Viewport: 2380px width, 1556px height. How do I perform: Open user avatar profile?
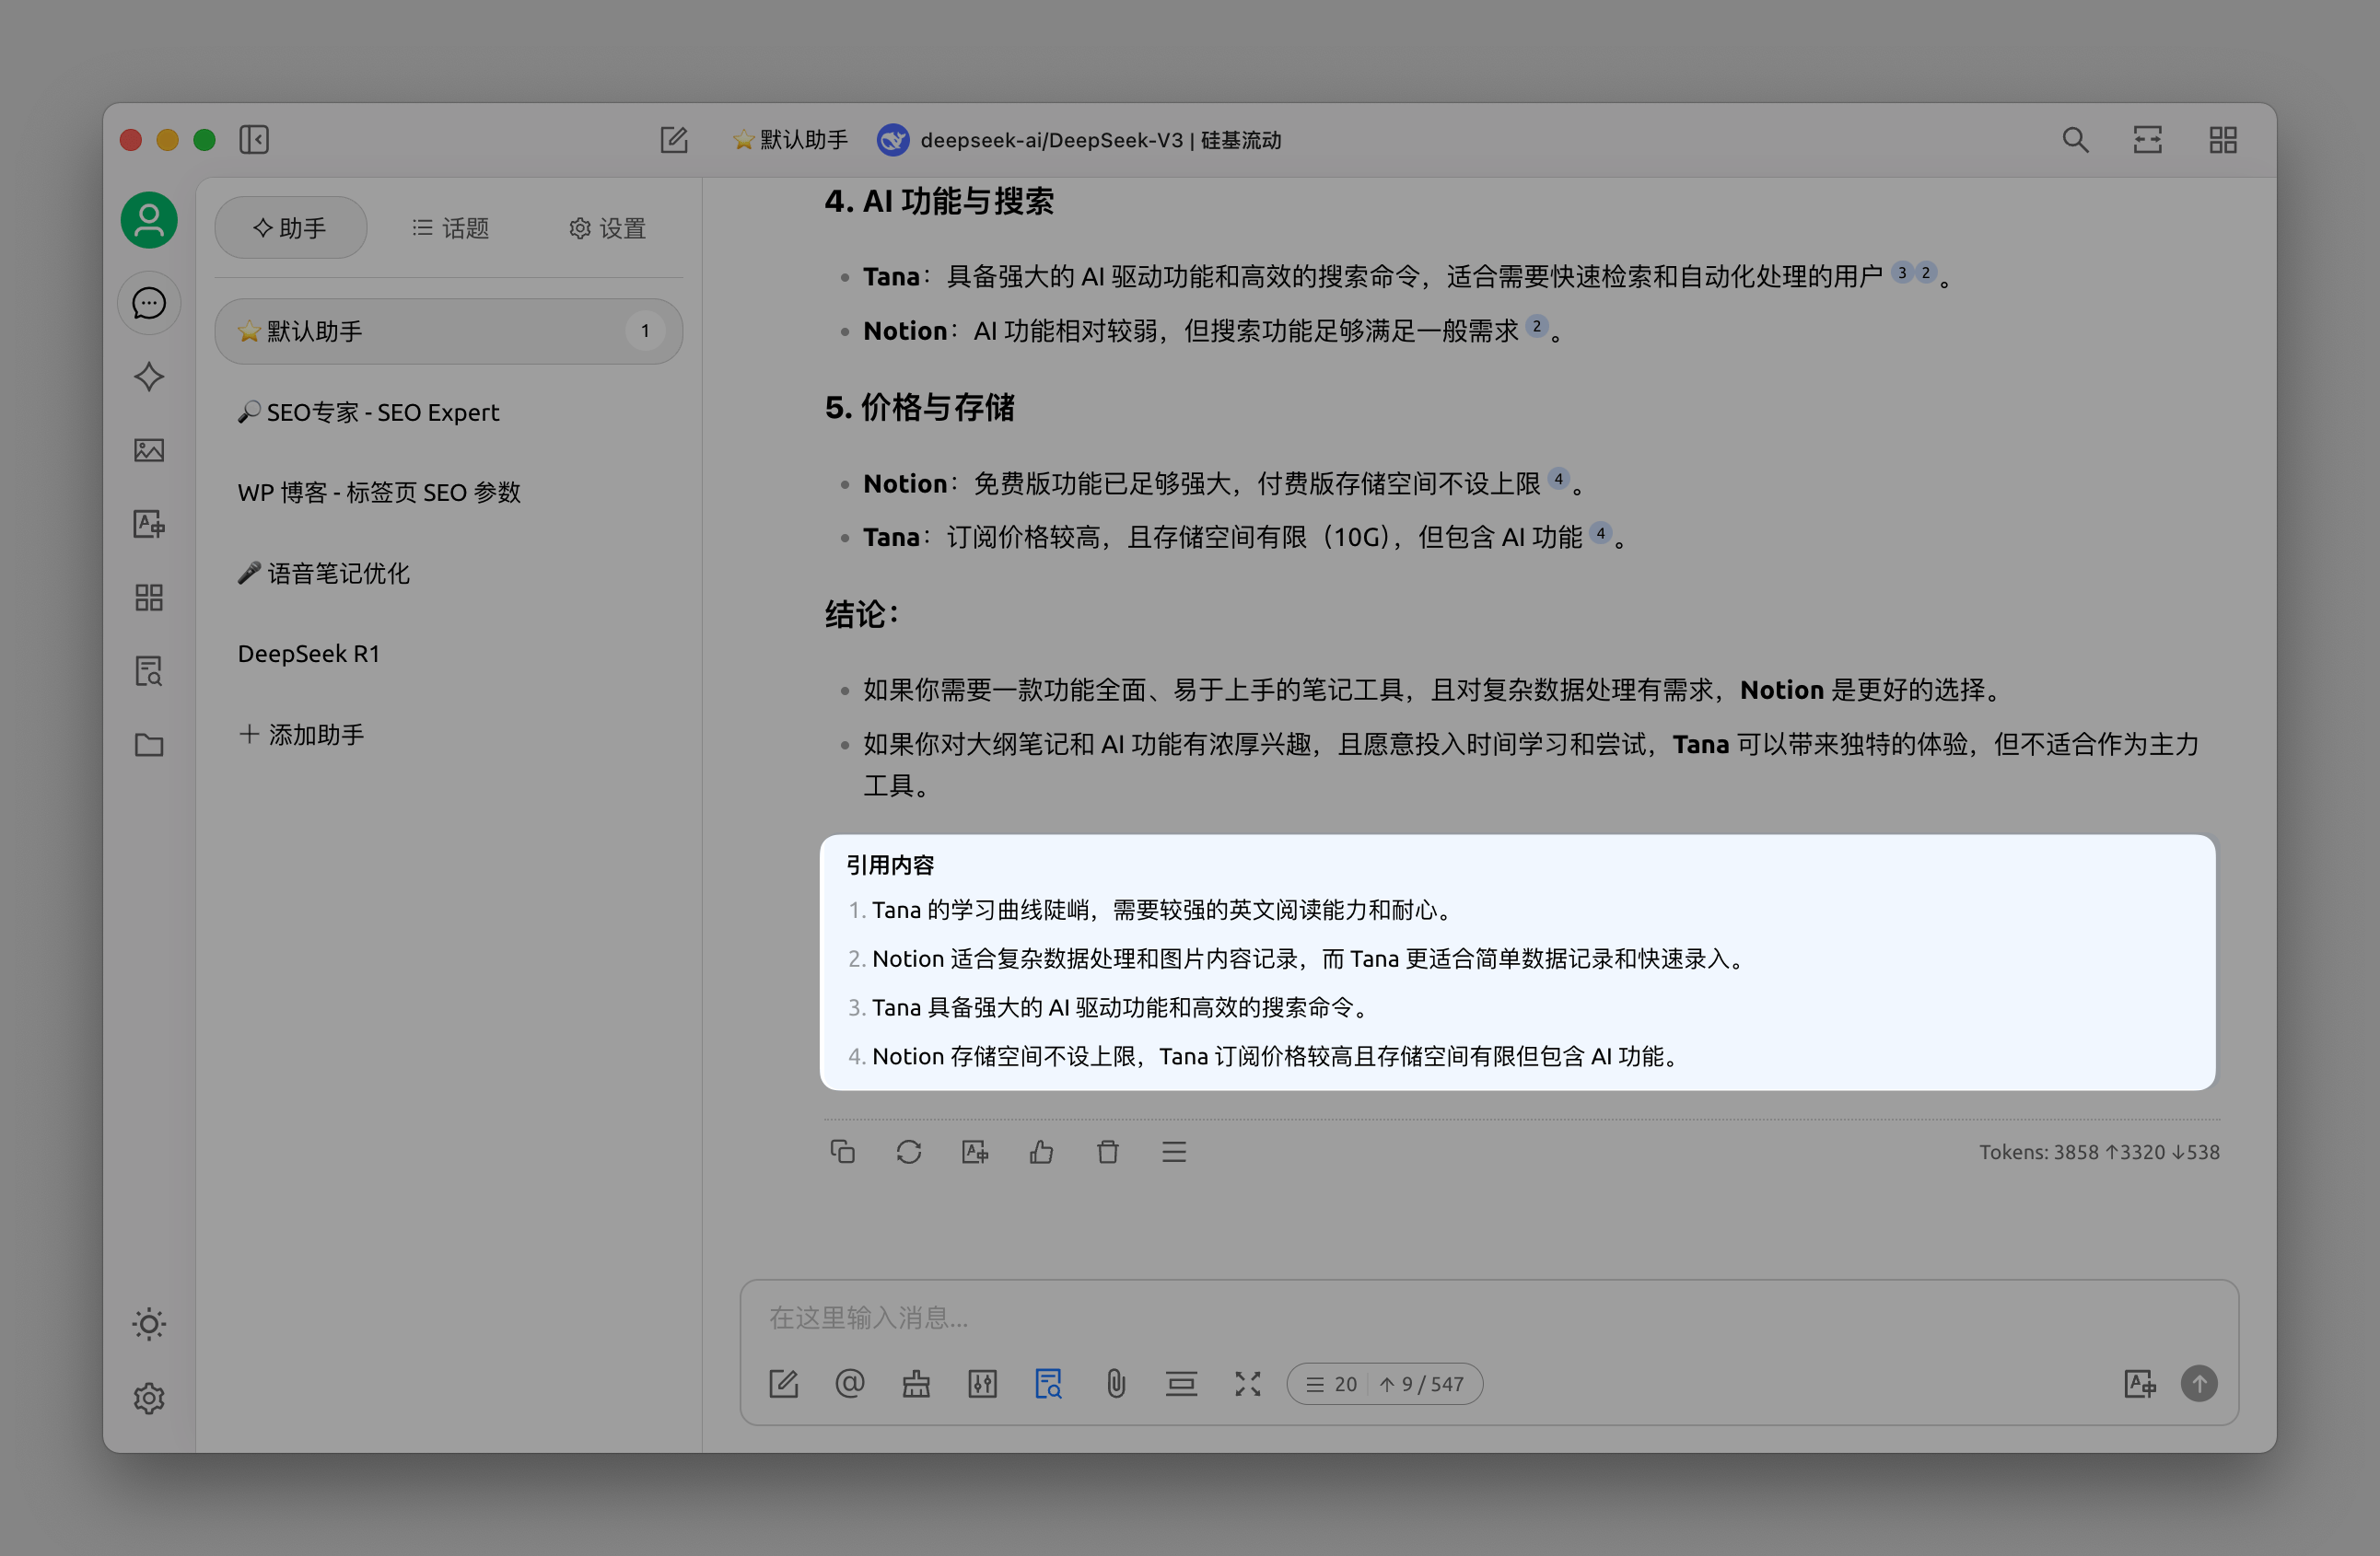pyautogui.click(x=149, y=220)
